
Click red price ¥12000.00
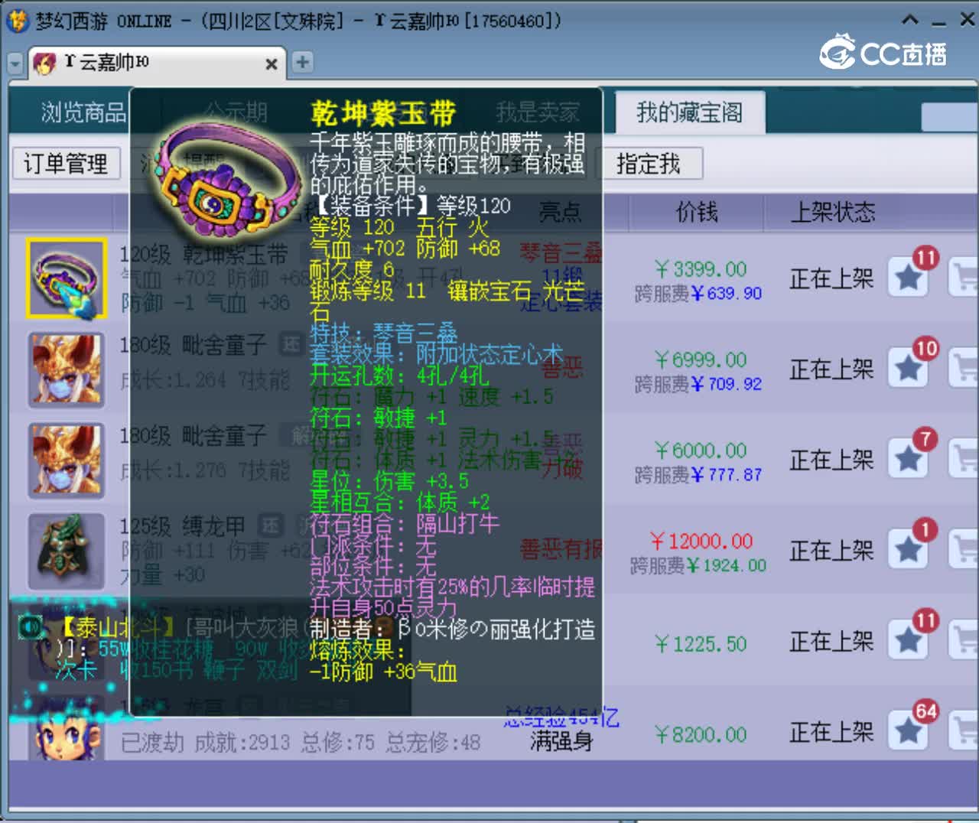pyautogui.click(x=701, y=542)
